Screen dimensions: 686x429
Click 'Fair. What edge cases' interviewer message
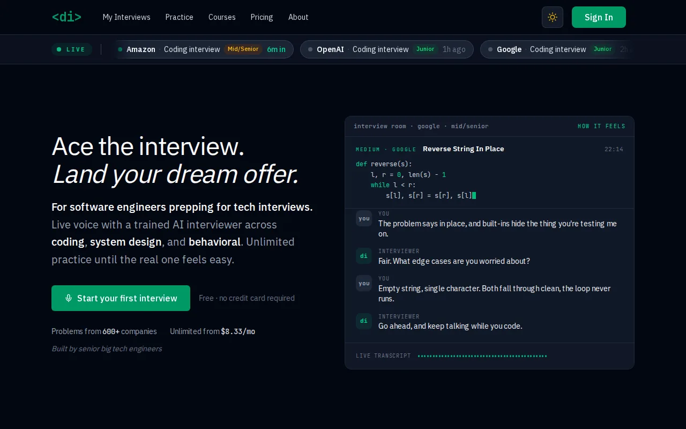454,261
